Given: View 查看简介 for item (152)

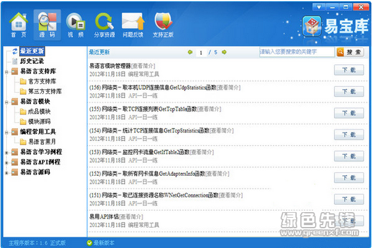Looking at the screenshot, I should 218,174.
